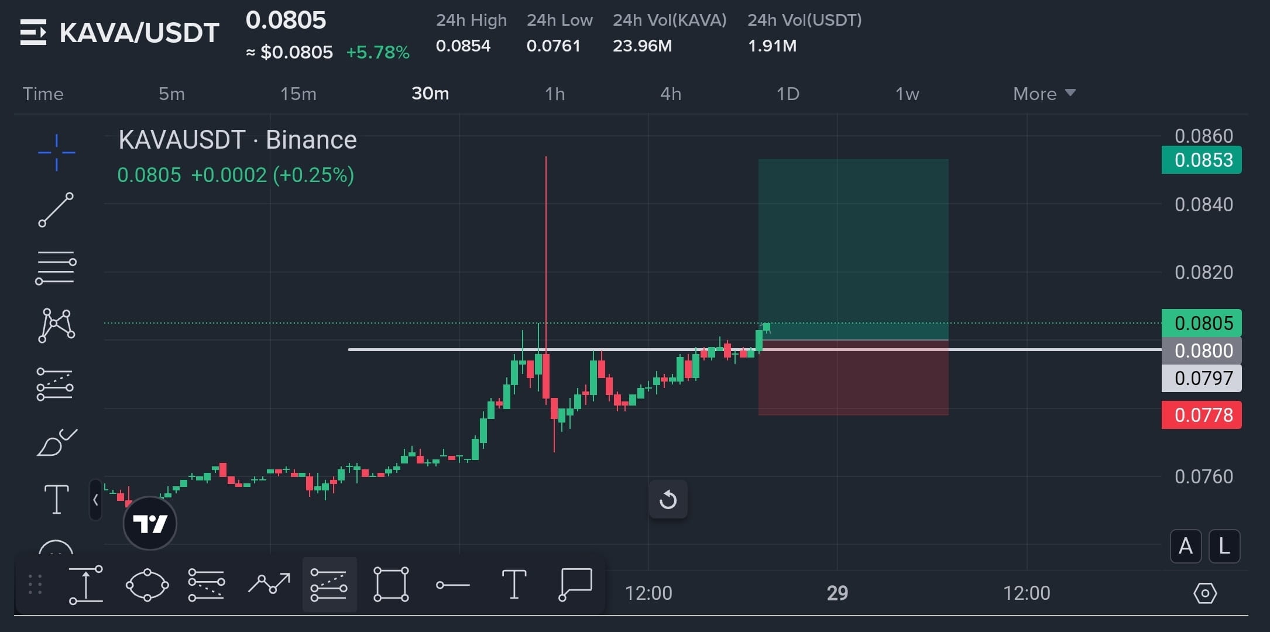Open the emoji icons tool in the sidebar
Image resolution: width=1270 pixels, height=632 pixels.
pyautogui.click(x=56, y=547)
